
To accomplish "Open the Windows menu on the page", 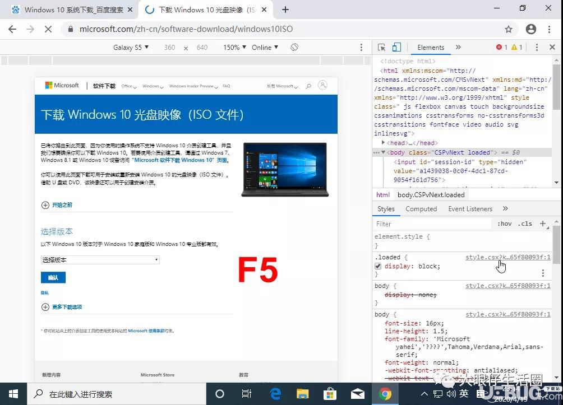I will (x=153, y=86).
